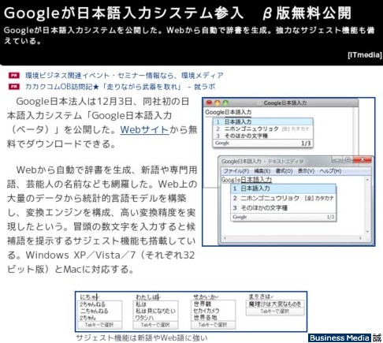The height and width of the screenshot is (343, 383).
Task: Click the caption サジェスト機能は新語やWeb語に強い
Action: tap(142, 337)
